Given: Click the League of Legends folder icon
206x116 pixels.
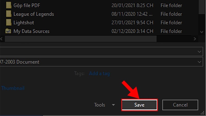Looking at the screenshot, I should coord(8,14).
